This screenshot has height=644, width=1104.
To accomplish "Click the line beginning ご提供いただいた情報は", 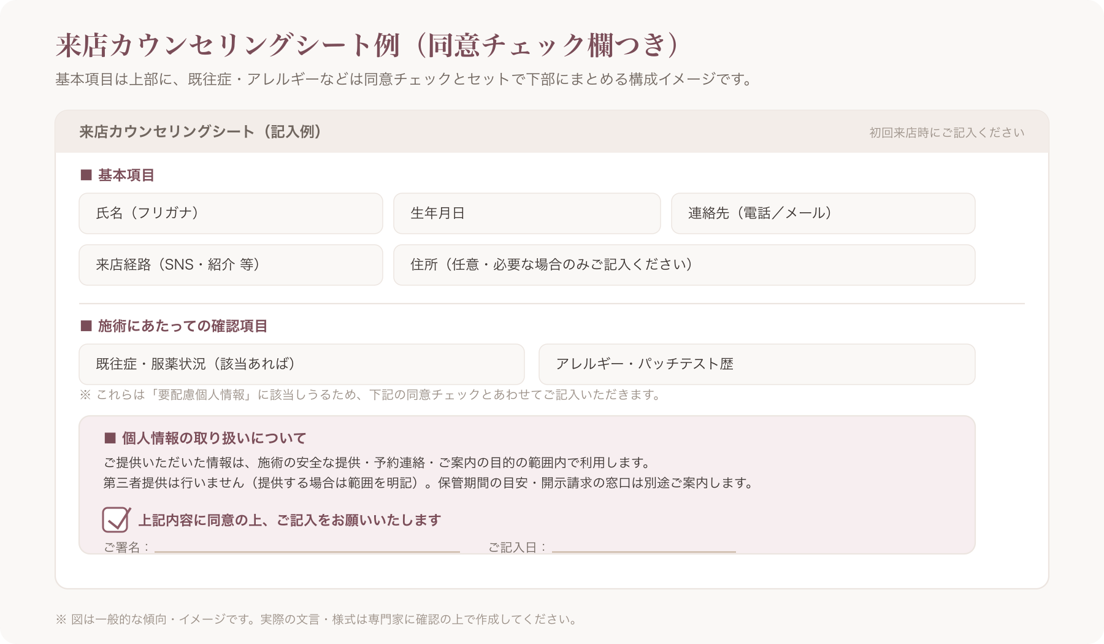I will point(377,462).
